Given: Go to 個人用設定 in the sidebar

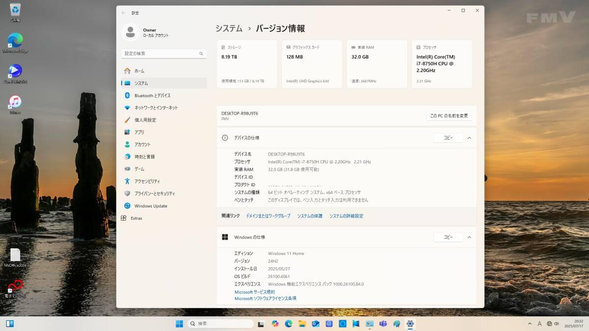Looking at the screenshot, I should (x=145, y=120).
